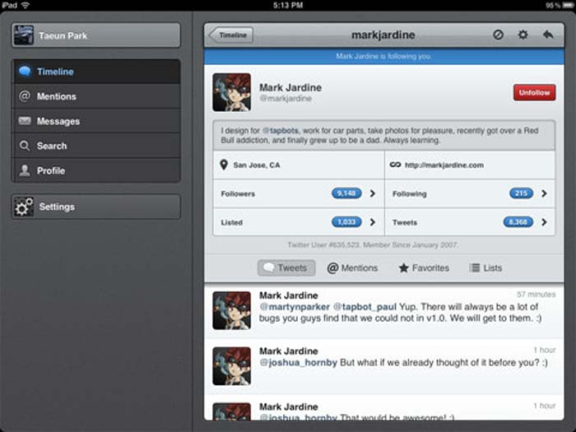Click the 215 following badge

(521, 193)
